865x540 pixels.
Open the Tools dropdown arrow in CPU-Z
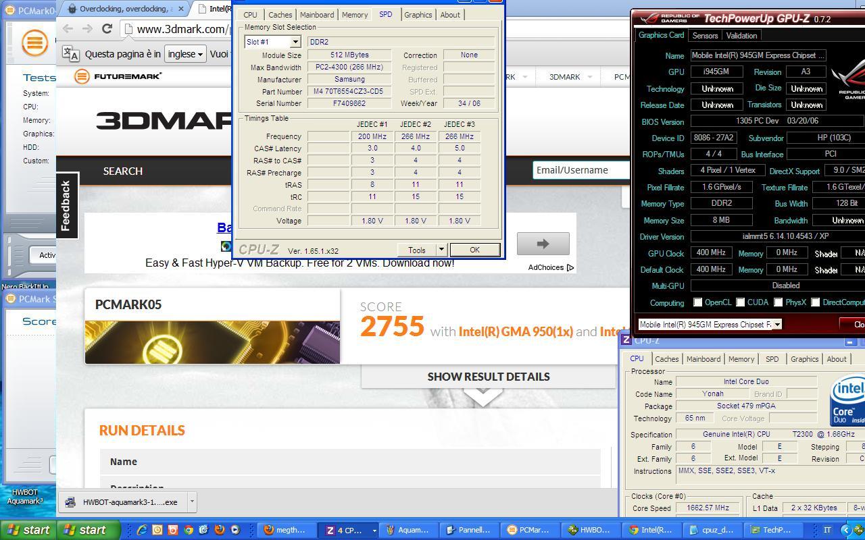pyautogui.click(x=441, y=250)
